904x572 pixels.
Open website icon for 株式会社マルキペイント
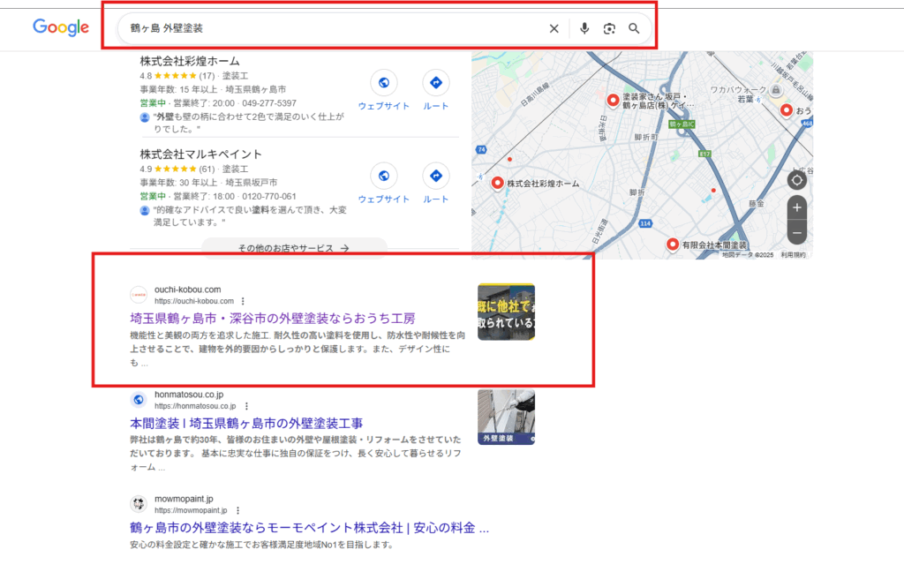click(383, 177)
